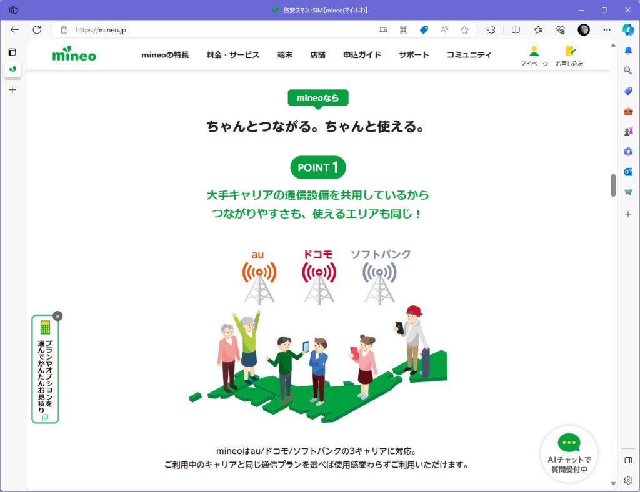Open the プランやオプション estimate banner
This screenshot has width=640, height=492.
(45, 370)
